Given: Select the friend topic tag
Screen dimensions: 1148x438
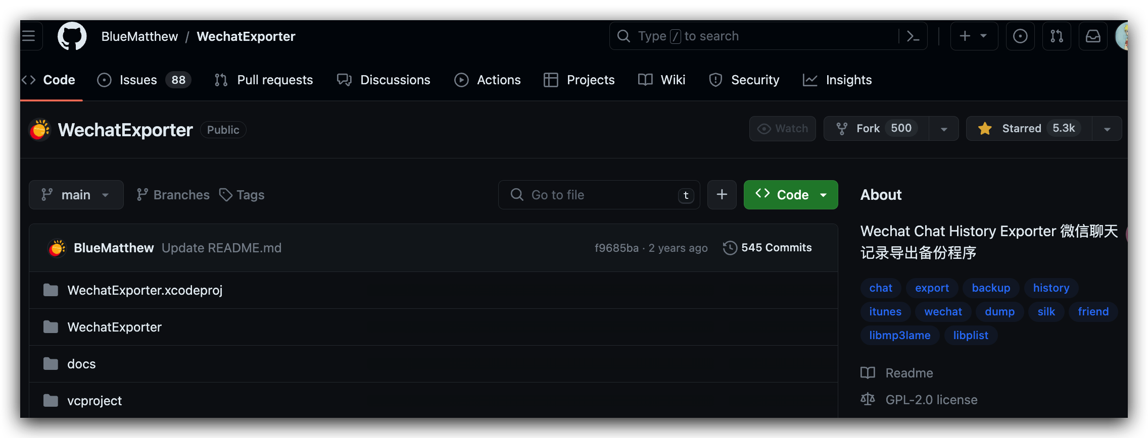Looking at the screenshot, I should tap(1093, 311).
